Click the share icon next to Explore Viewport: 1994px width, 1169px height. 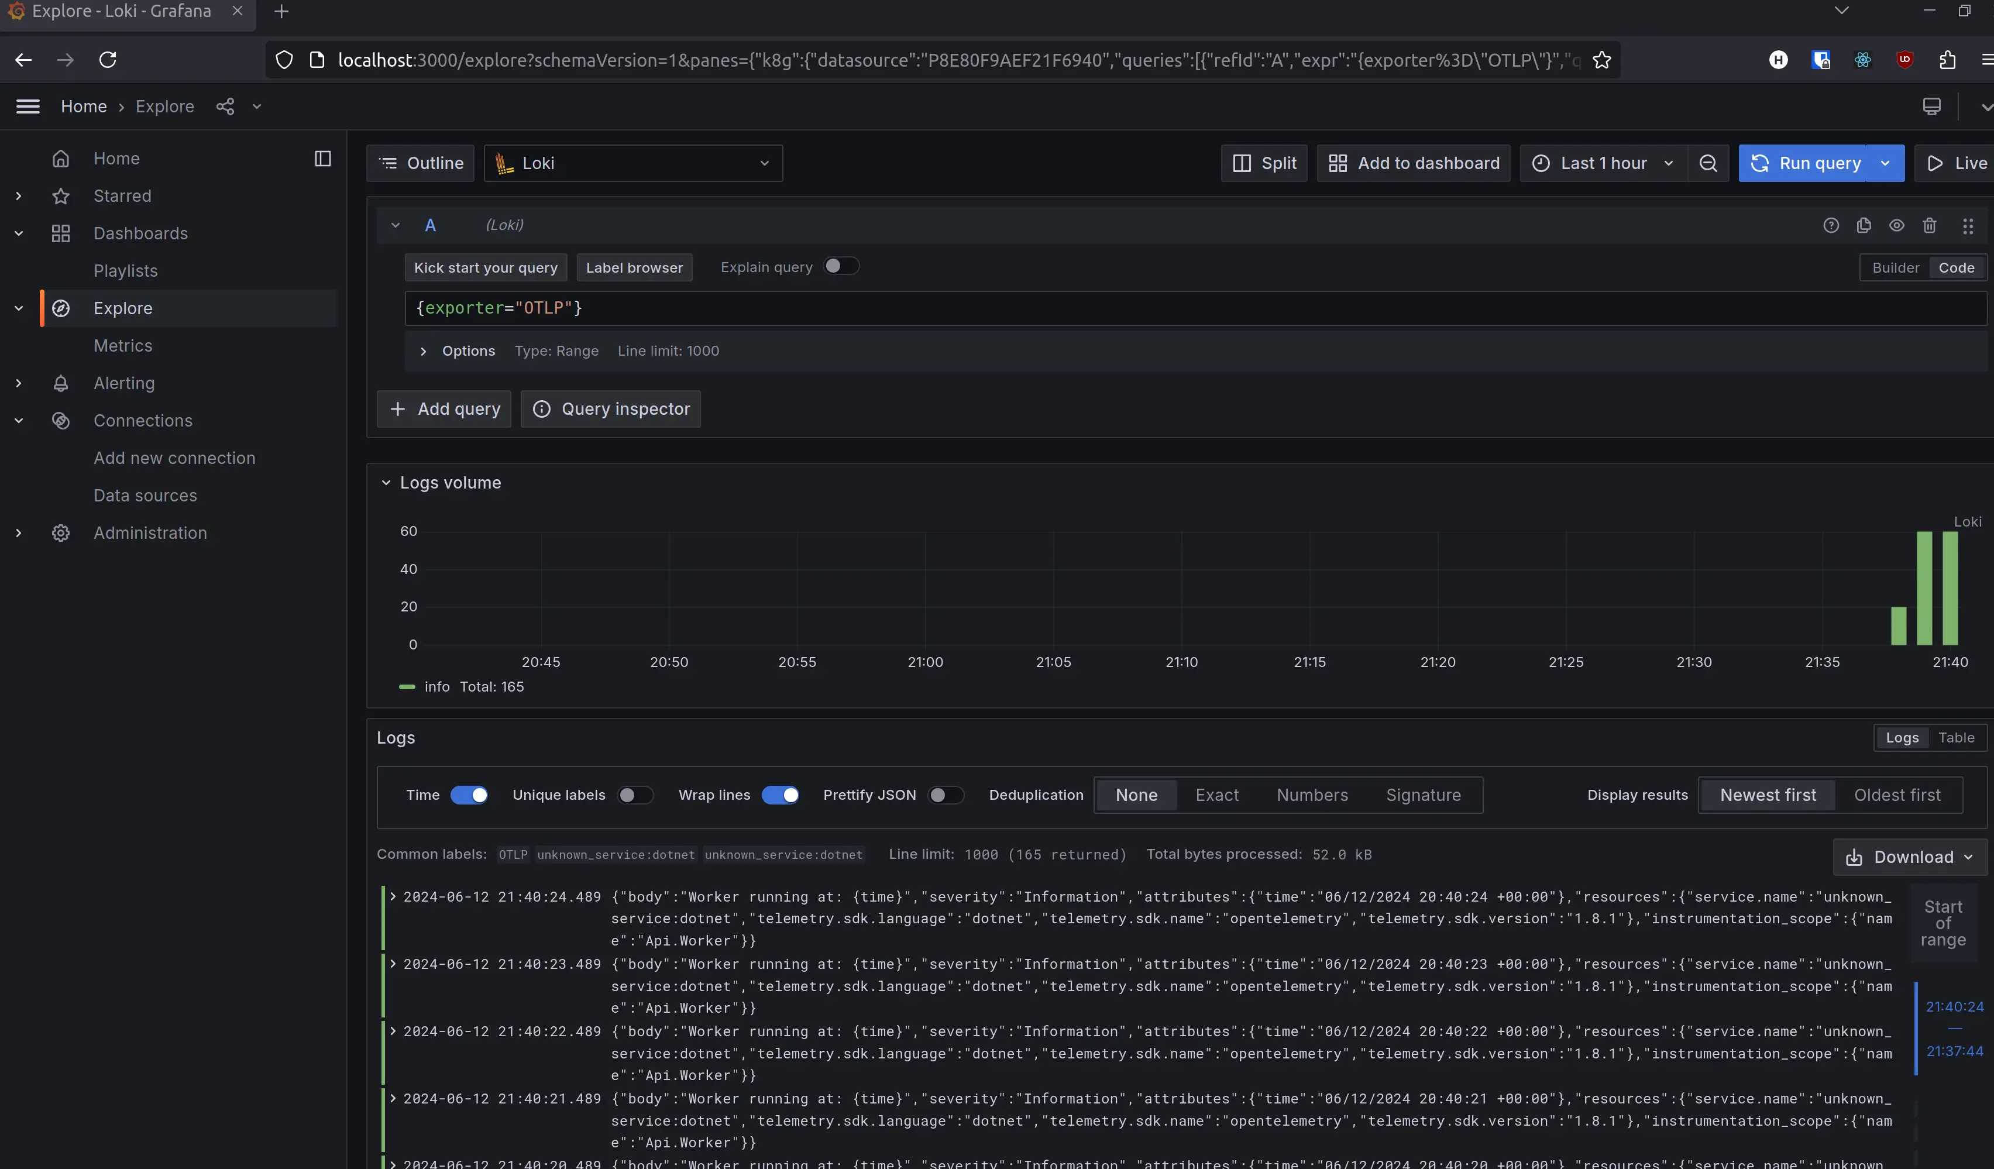pos(225,107)
